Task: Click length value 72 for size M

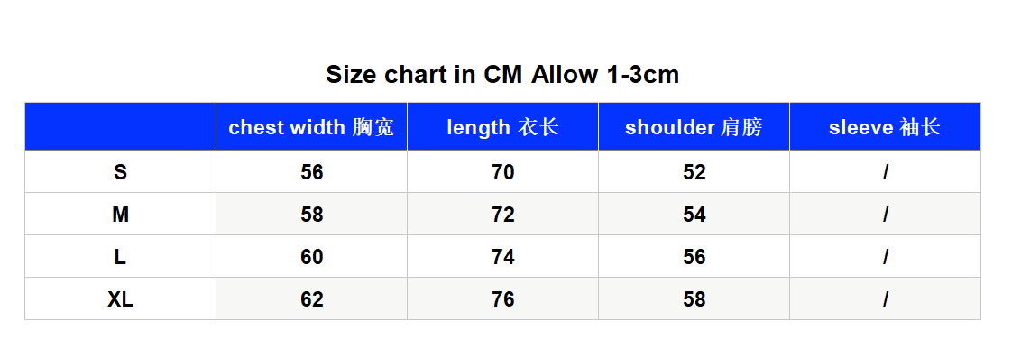Action: tap(502, 214)
